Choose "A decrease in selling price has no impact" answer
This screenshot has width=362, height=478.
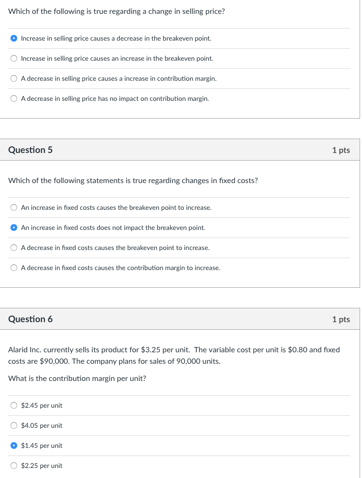pos(14,98)
